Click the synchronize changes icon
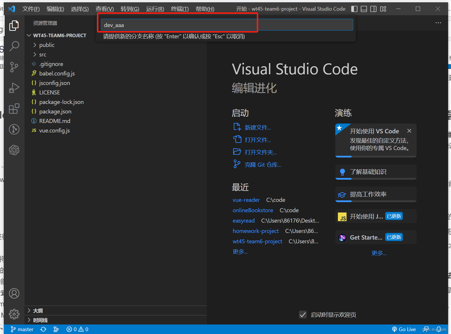Viewport: 451px width, 334px height. (x=43, y=329)
